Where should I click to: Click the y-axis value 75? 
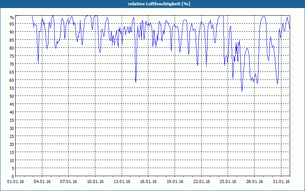click(12, 56)
